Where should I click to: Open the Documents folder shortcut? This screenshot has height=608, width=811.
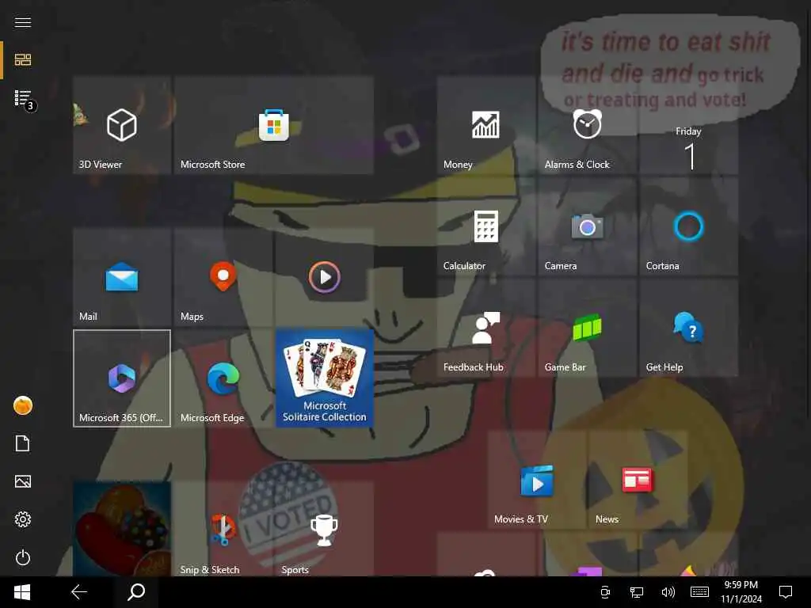click(23, 443)
